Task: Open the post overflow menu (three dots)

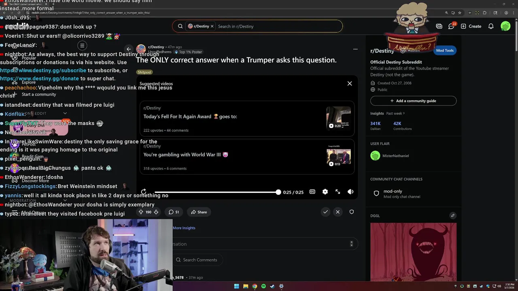Action: 355,49
